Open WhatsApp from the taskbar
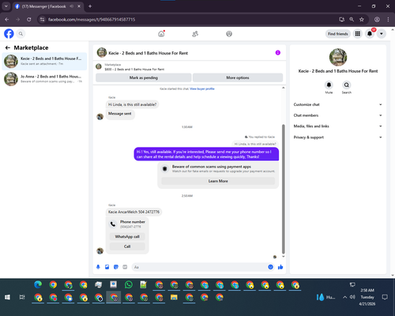The width and height of the screenshot is (395, 316). 129,284
